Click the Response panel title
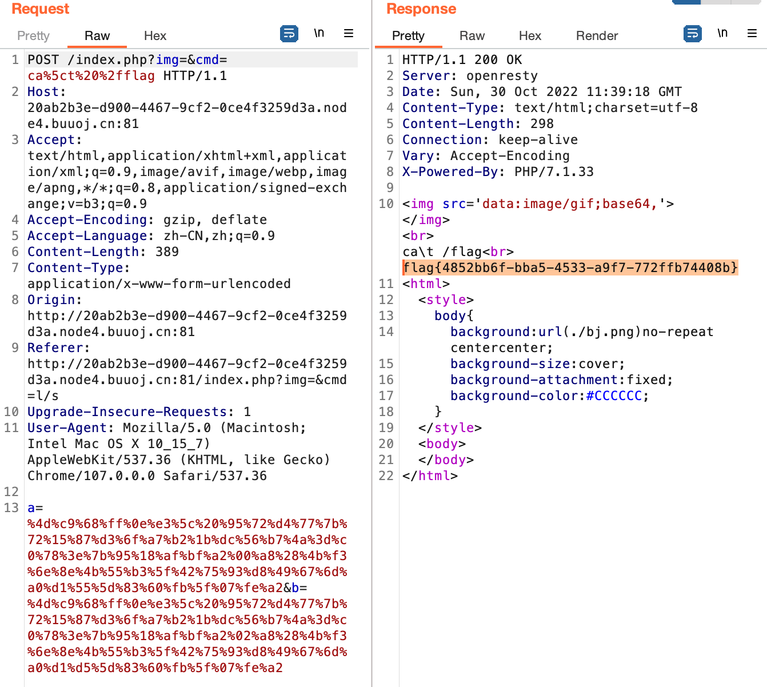The image size is (767, 687). (421, 9)
